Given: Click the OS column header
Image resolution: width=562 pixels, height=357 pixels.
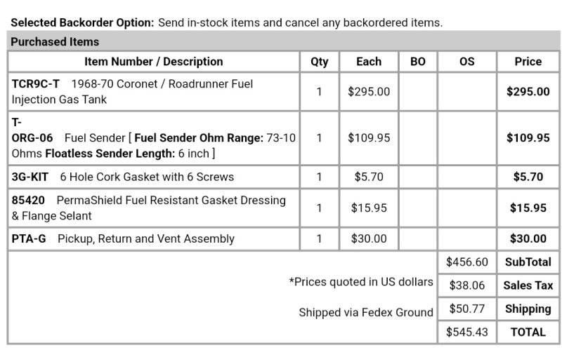Looking at the screenshot, I should coord(466,62).
